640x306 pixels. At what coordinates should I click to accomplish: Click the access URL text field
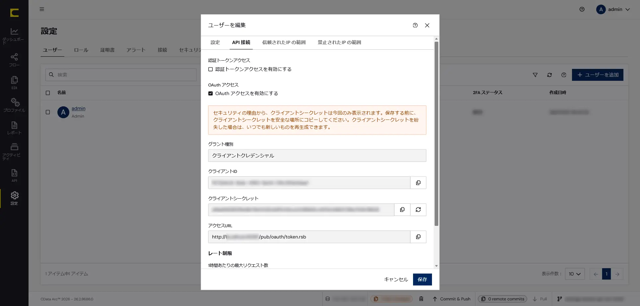pos(309,237)
